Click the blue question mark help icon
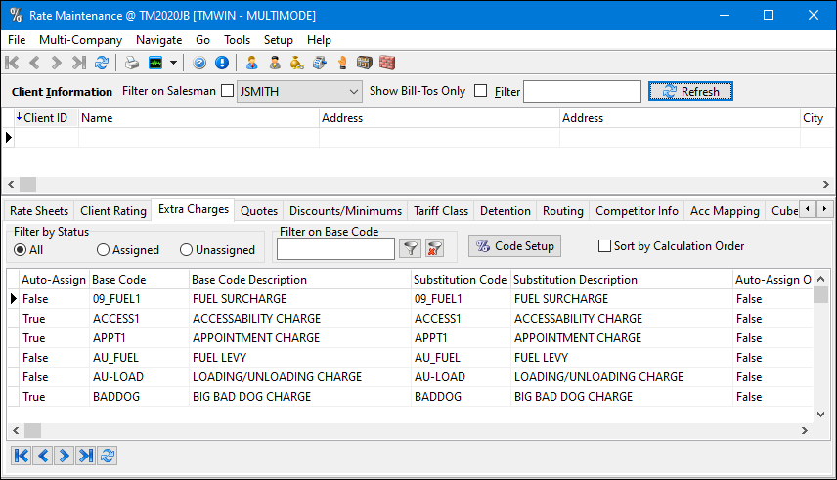Screen dimensions: 837x480 tap(199, 63)
